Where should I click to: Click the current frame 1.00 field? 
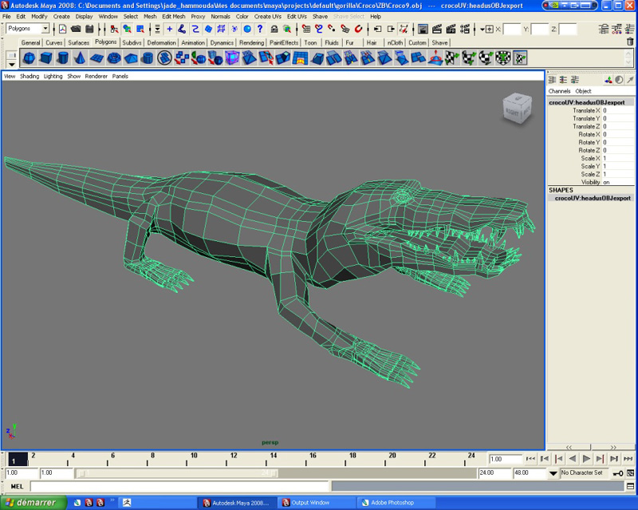[x=506, y=459]
